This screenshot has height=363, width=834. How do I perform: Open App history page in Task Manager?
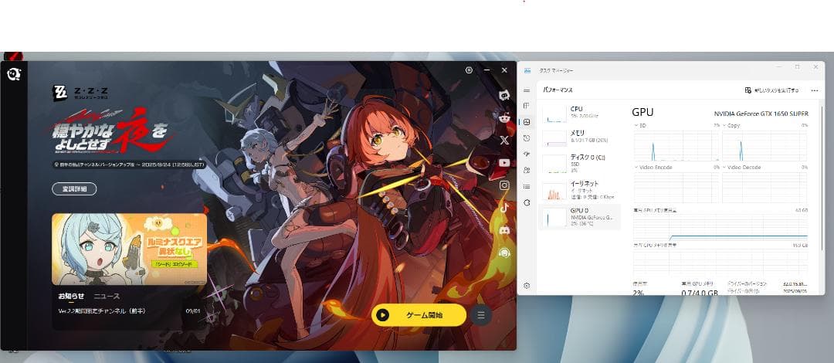pos(527,138)
